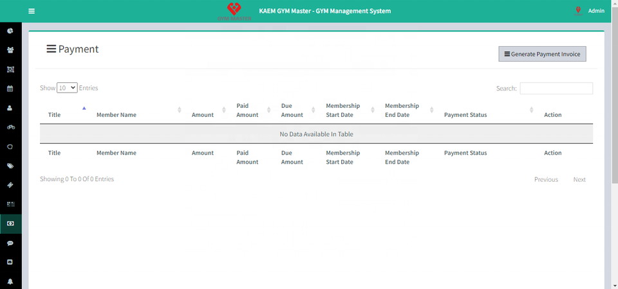Image resolution: width=618 pixels, height=289 pixels.
Task: Select the single user icon in sidebar
Action: pos(10,108)
